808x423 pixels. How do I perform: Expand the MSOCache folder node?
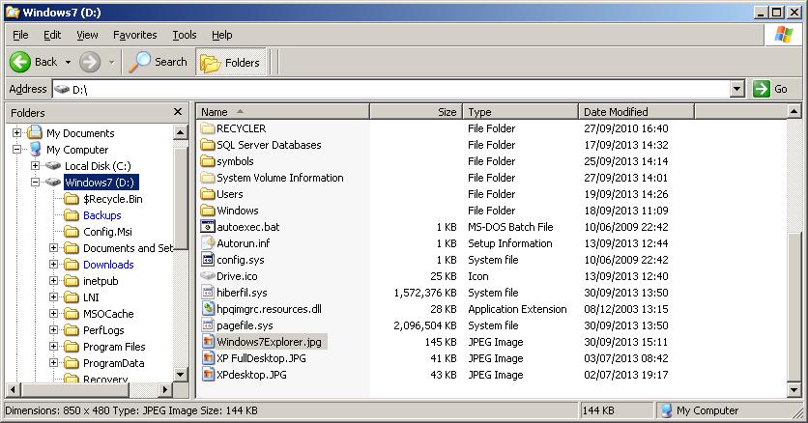53,314
